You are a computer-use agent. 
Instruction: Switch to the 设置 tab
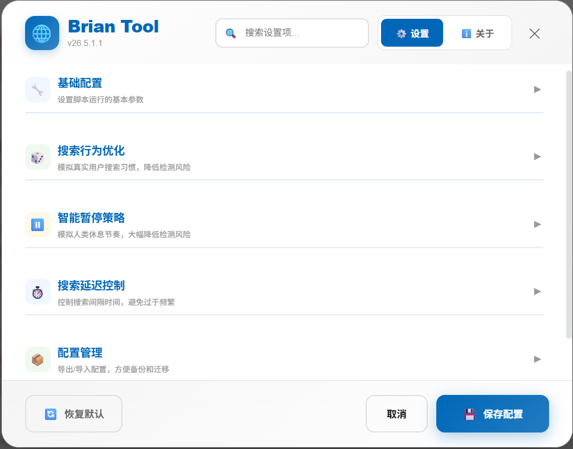click(x=412, y=33)
